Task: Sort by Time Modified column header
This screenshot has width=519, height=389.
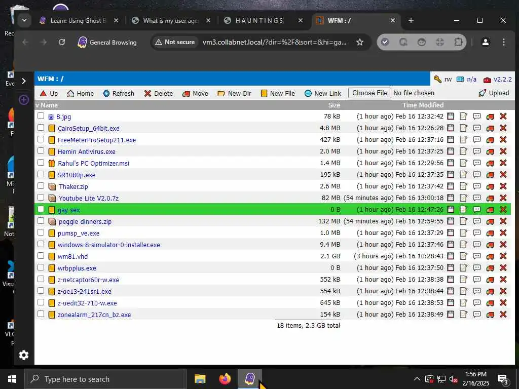Action: 423,105
